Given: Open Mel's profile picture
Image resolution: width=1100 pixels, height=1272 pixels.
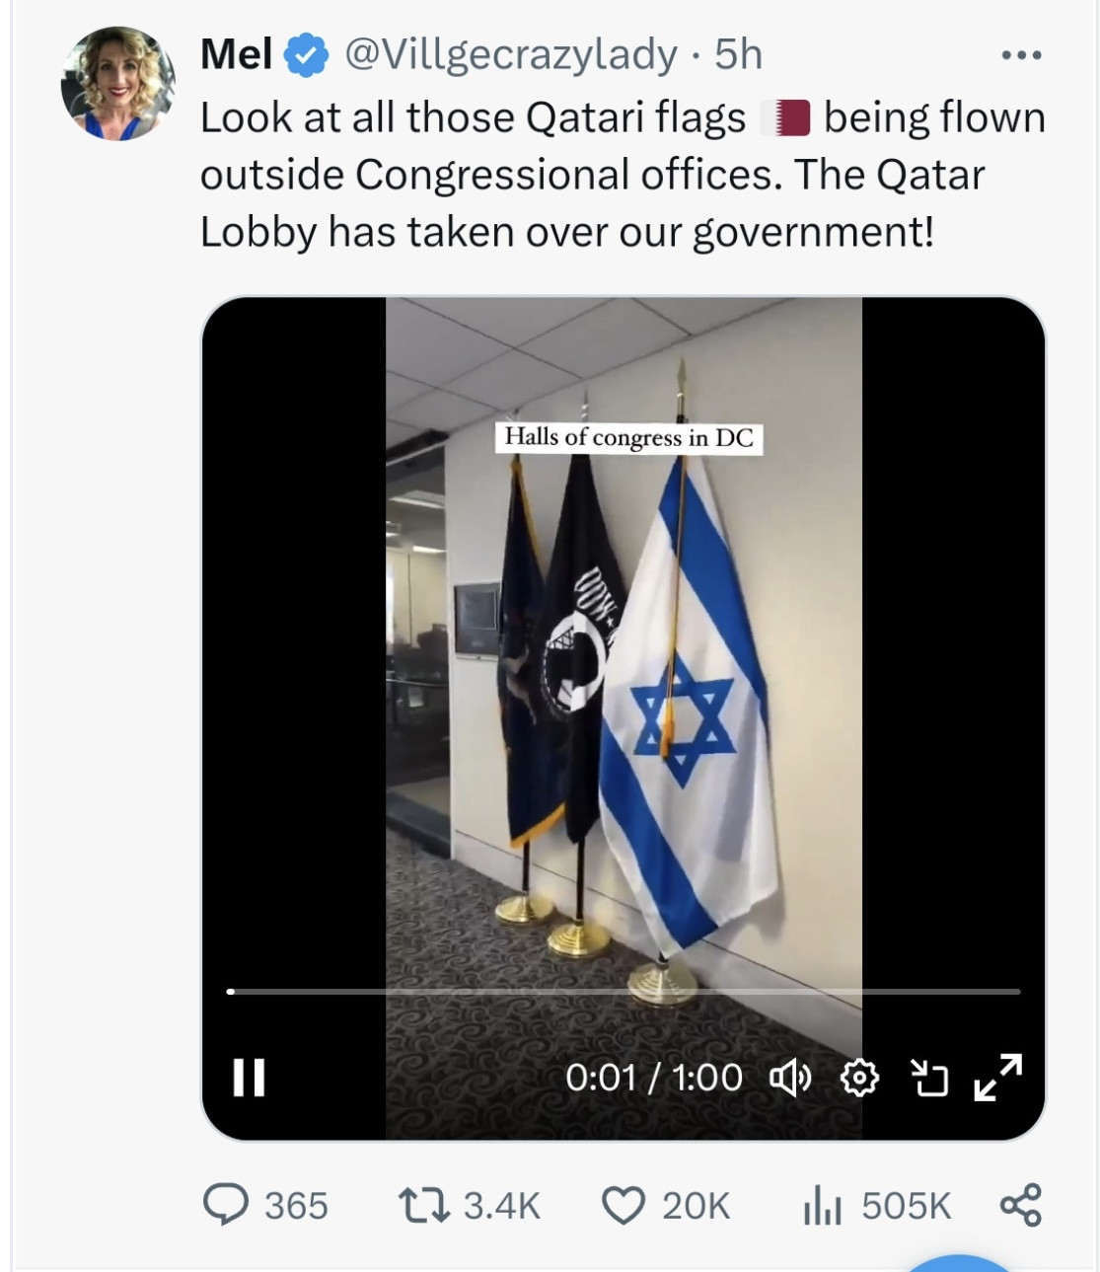Looking at the screenshot, I should (x=118, y=83).
